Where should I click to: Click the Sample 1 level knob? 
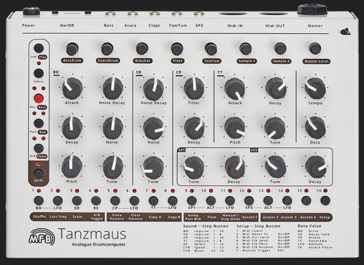coord(245,48)
